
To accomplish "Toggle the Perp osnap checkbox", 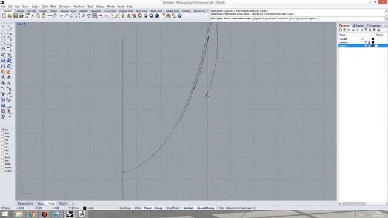I will [x=2, y=150].
